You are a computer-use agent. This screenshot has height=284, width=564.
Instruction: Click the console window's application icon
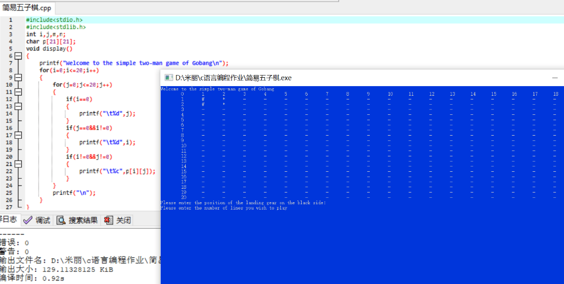point(168,78)
